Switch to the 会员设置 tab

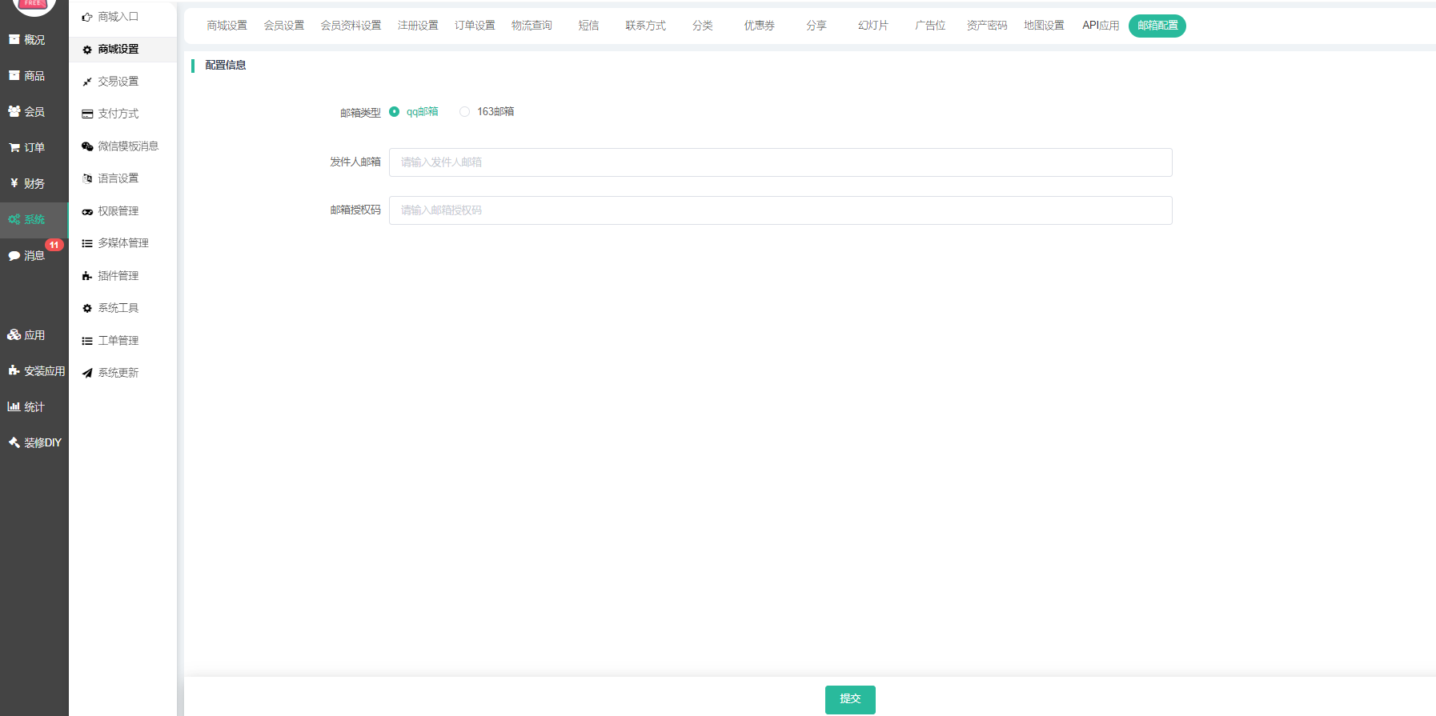pyautogui.click(x=284, y=26)
